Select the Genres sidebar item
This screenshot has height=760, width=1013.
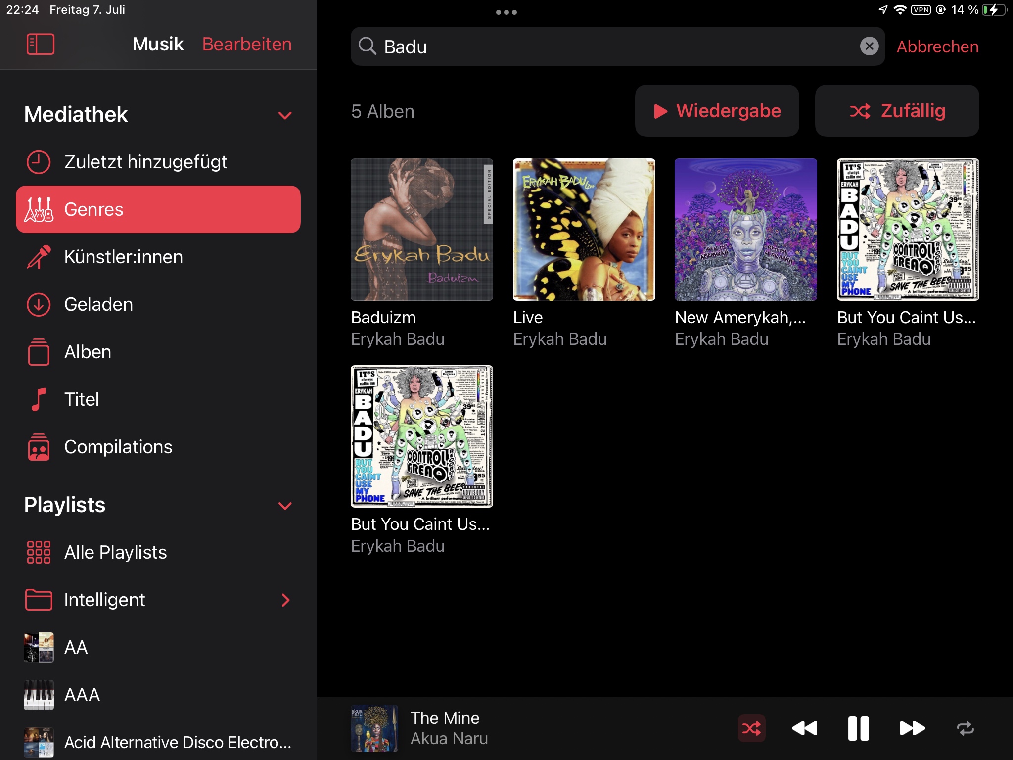158,209
